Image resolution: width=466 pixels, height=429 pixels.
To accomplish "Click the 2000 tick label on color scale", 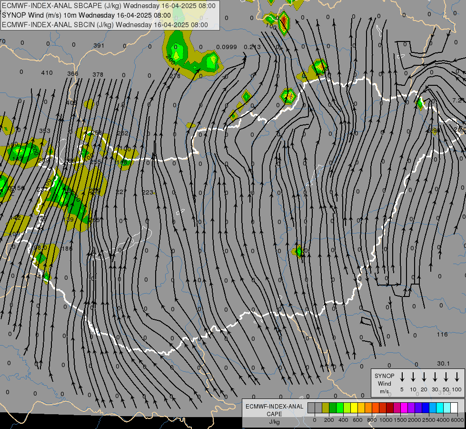I will pyautogui.click(x=414, y=420).
